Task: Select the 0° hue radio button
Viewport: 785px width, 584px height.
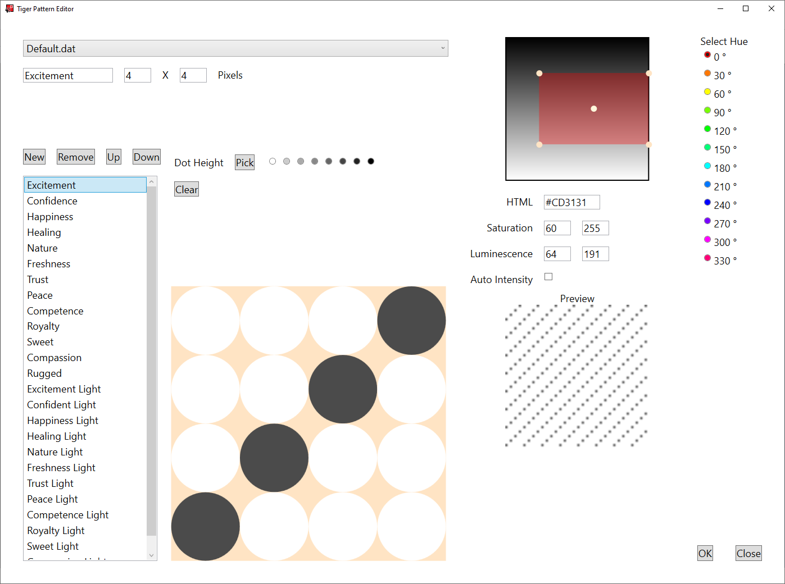Action: pos(707,55)
